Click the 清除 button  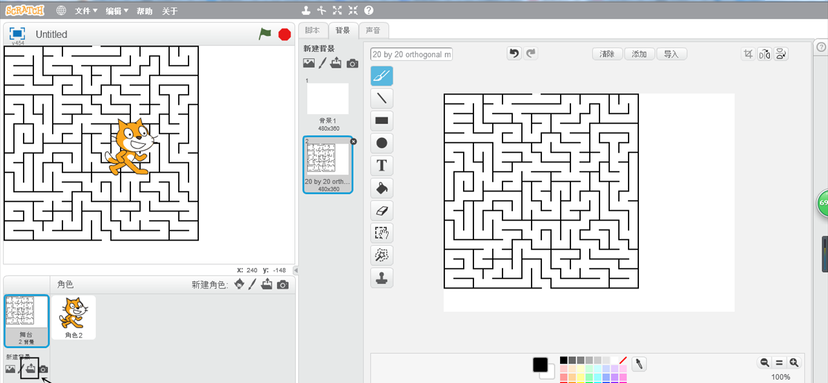607,54
